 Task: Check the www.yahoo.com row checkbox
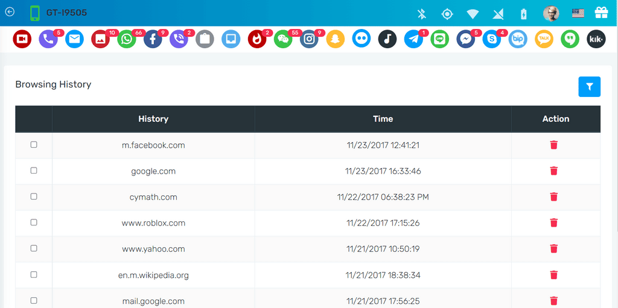pos(34,248)
